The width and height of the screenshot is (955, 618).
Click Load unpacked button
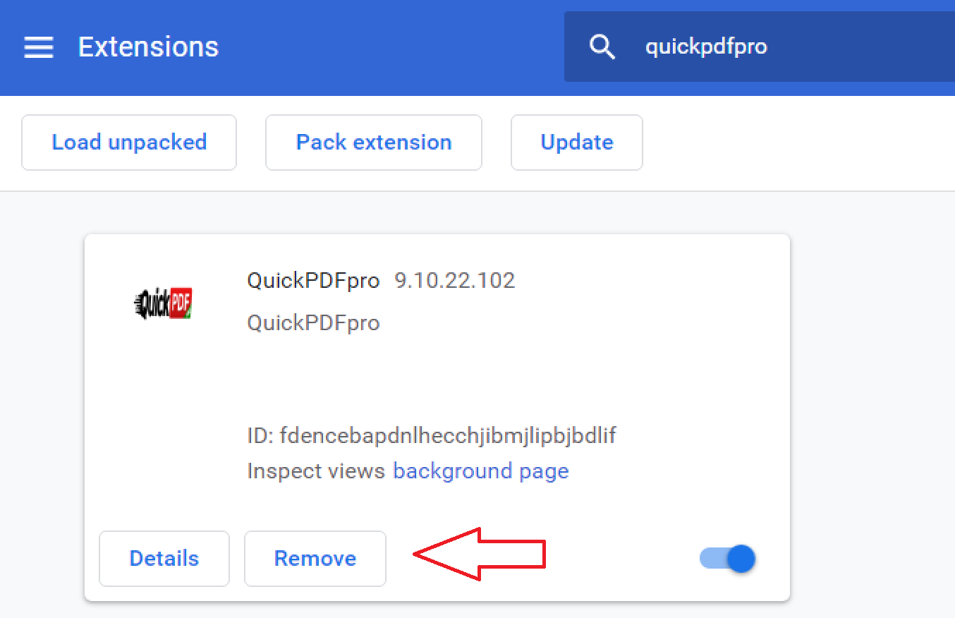pos(129,143)
